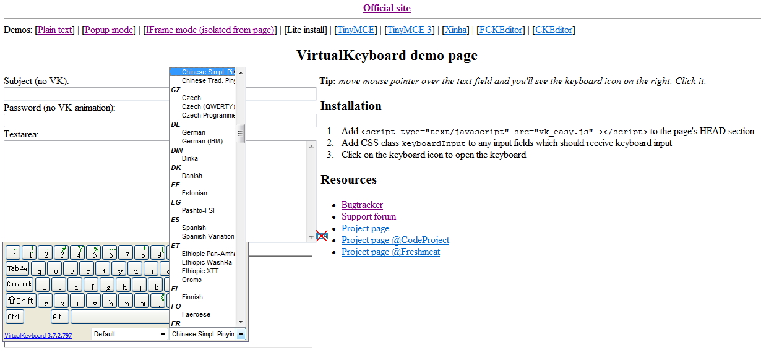Viewport: 761px width, 355px height.
Task: Open the Bugtracker resource link
Action: (x=362, y=205)
